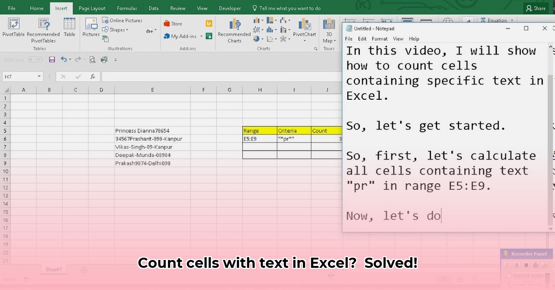Screen dimensions: 555x290
Task: Switch to the Data tab
Action: click(x=154, y=8)
